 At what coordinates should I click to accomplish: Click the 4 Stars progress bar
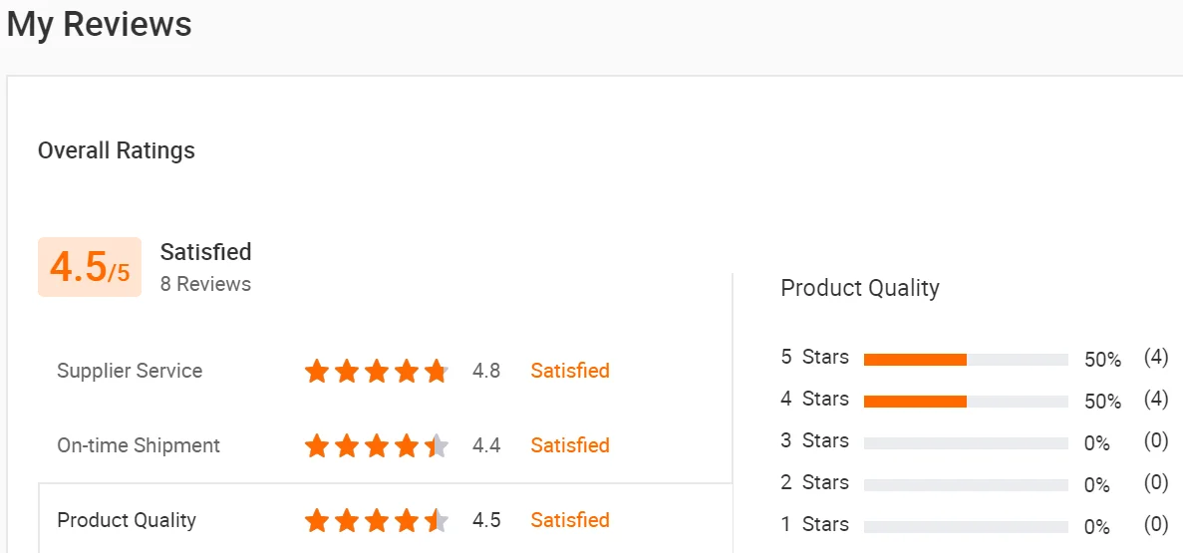(965, 402)
